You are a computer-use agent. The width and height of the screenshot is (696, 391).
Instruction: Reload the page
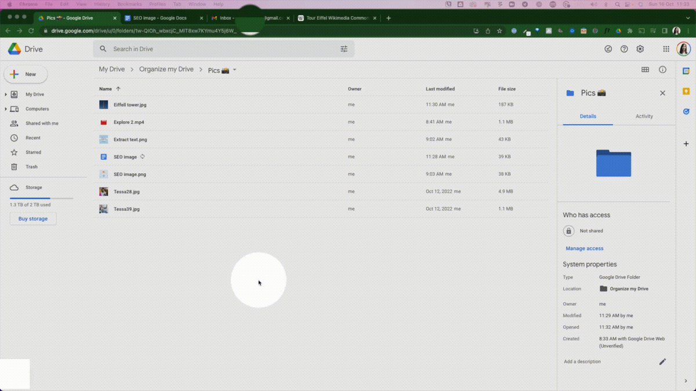coord(31,31)
